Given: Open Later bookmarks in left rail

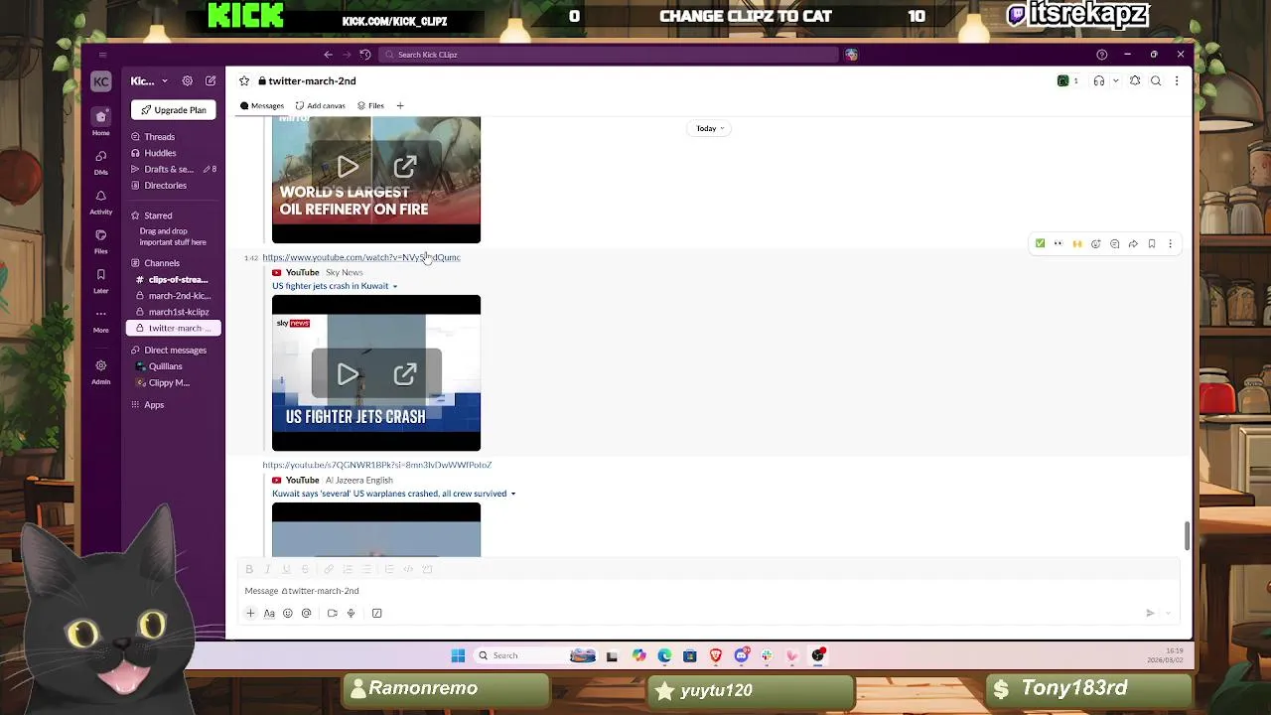Looking at the screenshot, I should [x=101, y=281].
